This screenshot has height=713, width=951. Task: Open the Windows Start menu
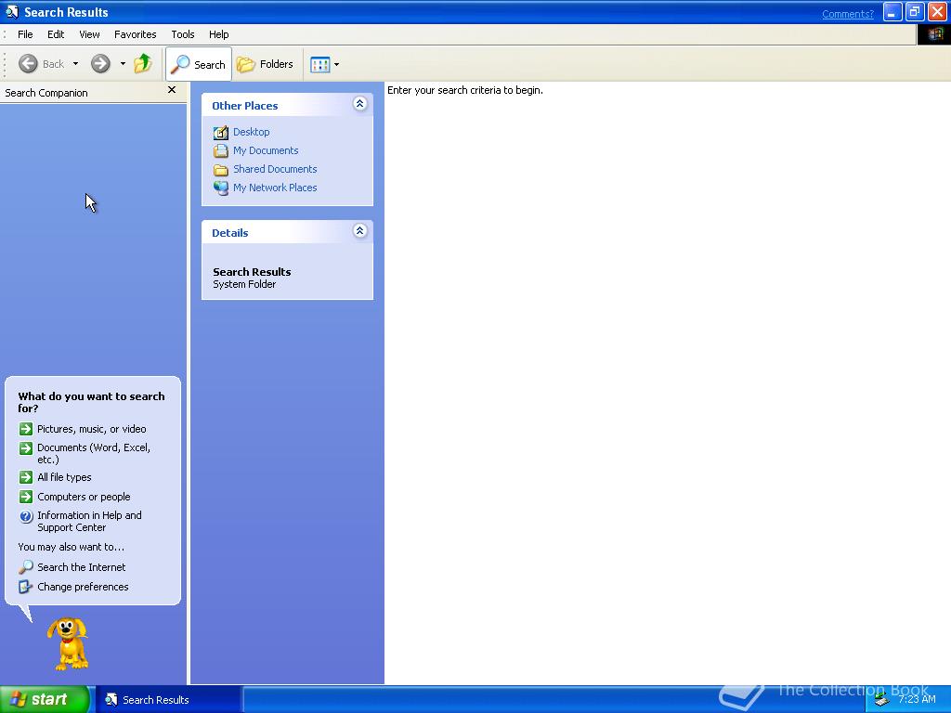tap(45, 700)
